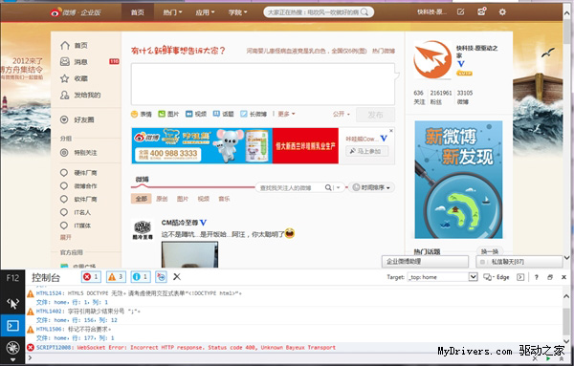
Task: Go to 首页 in left sidebar
Action: [75, 45]
